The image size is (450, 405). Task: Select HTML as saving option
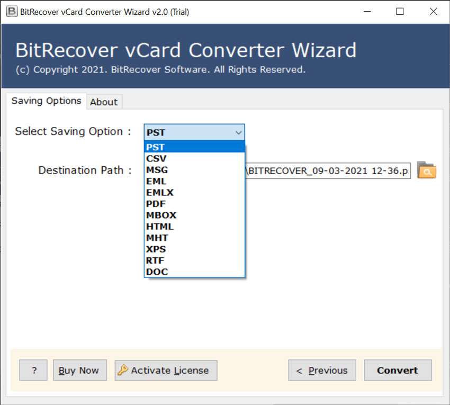click(194, 226)
